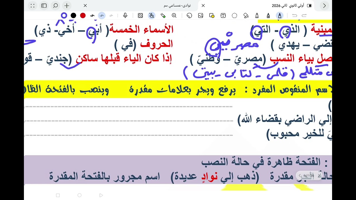Select the purple ring pen color
The height and width of the screenshot is (200, 356).
[64, 16]
